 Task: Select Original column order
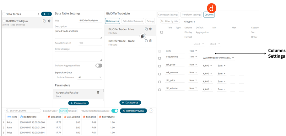pyautogui.click(x=73, y=111)
